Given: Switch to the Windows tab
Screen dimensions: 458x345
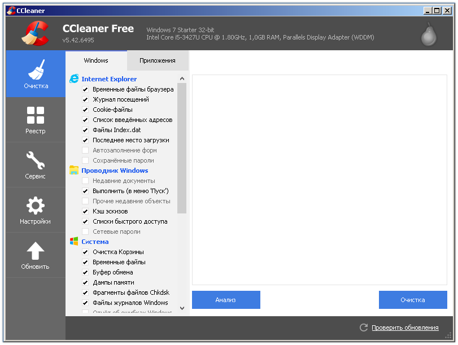Looking at the screenshot, I should coord(96,60).
